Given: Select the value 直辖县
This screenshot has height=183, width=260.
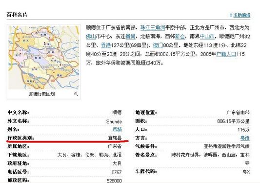Looking at the screenshot, I should click(115, 138).
